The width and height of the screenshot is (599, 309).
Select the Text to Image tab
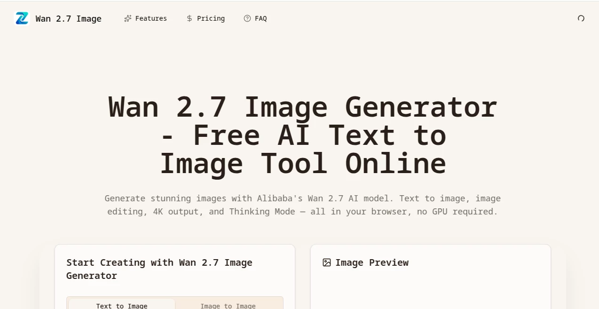122,305
